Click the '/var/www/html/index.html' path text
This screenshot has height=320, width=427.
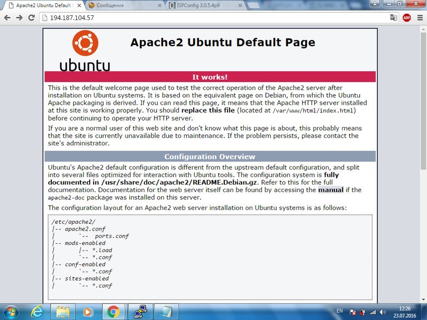pyautogui.click(x=313, y=111)
